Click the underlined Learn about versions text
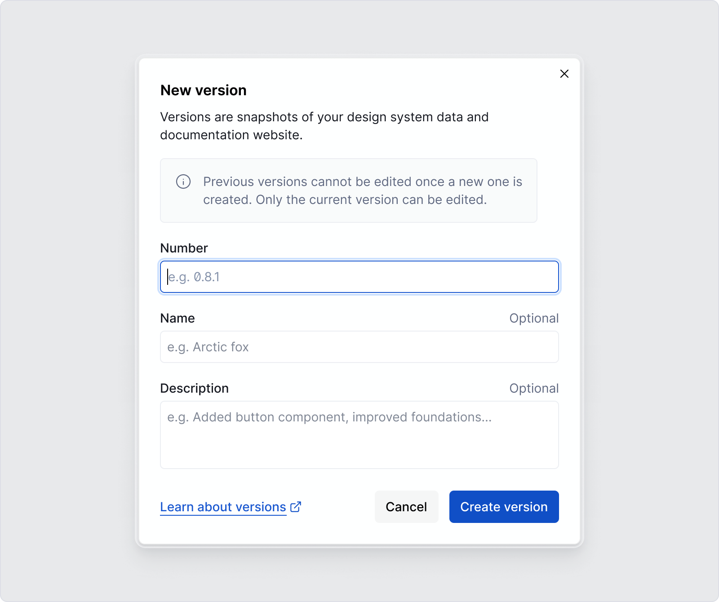Viewport: 719px width, 602px height. [223, 507]
